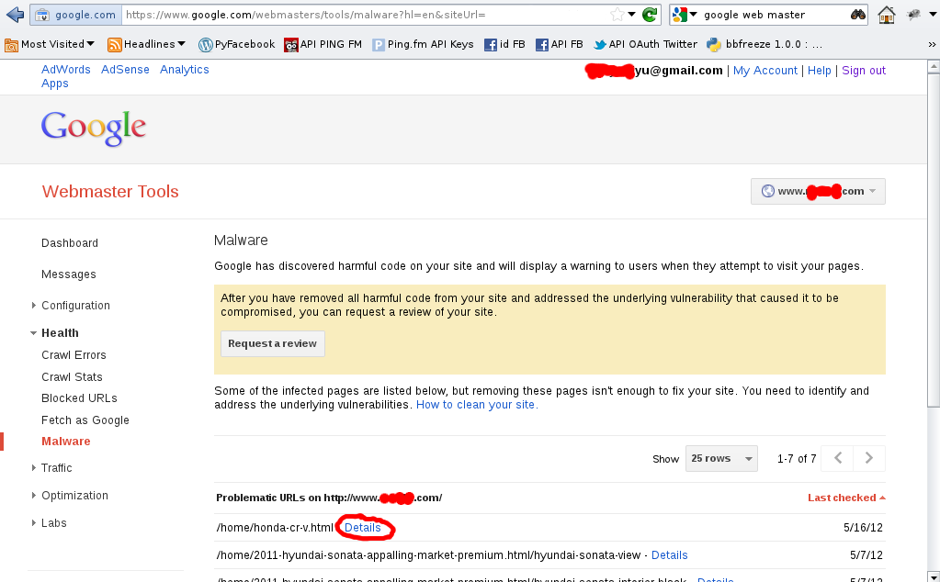Open Headlines feed bookmark menu
940x582 pixels.
click(146, 44)
